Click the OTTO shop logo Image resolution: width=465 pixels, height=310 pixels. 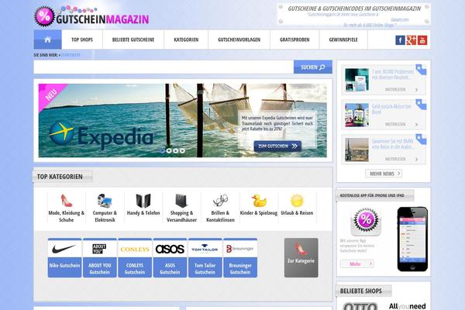pos(360,306)
